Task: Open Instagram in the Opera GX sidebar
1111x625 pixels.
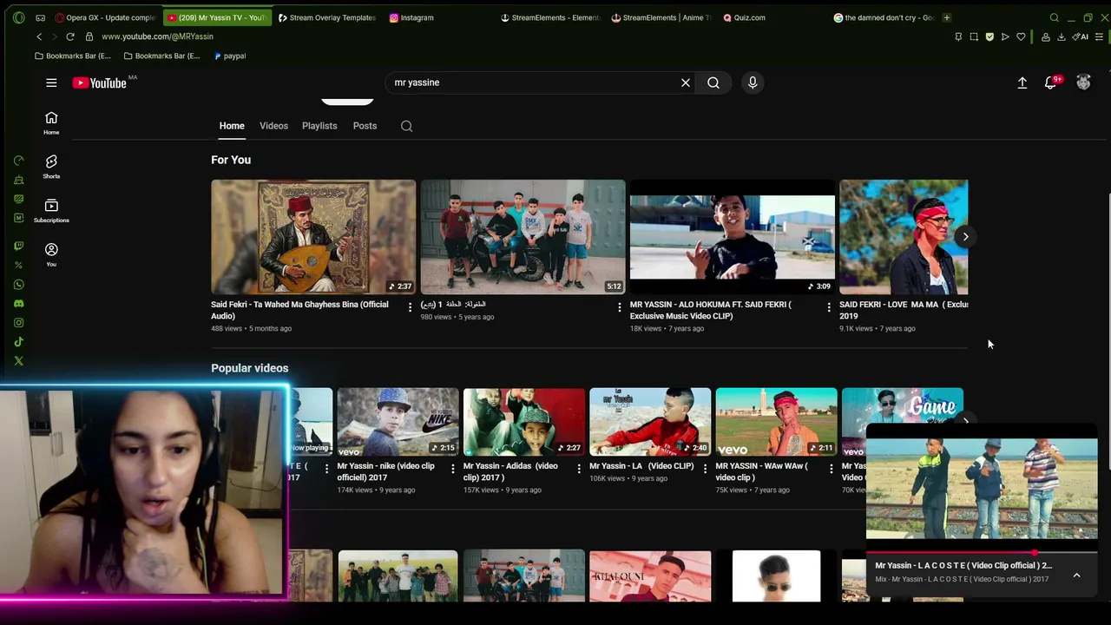Action: pyautogui.click(x=18, y=323)
